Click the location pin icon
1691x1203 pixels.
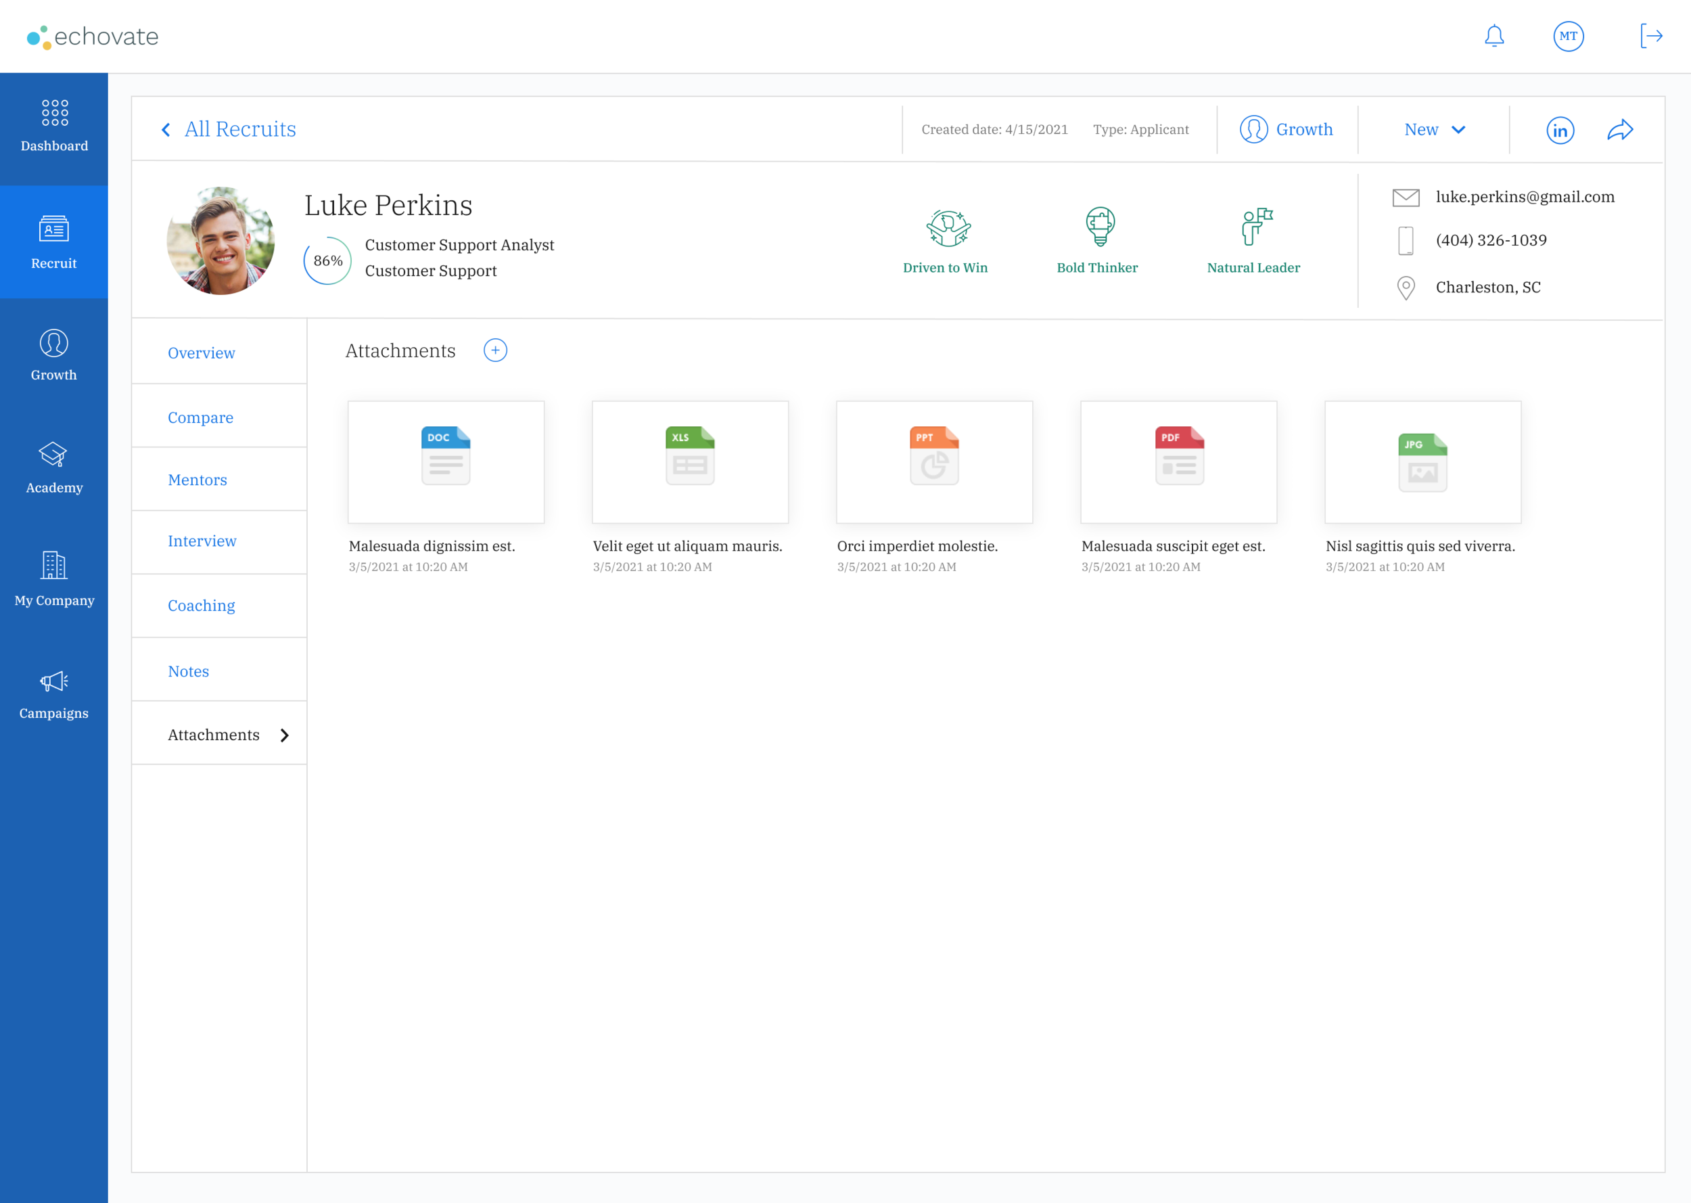[x=1405, y=288]
